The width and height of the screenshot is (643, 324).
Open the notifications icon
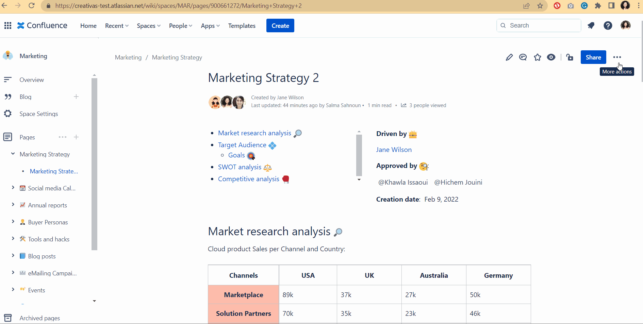pyautogui.click(x=591, y=25)
